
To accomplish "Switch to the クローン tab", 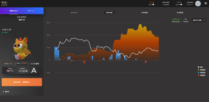I will click(31, 11).
